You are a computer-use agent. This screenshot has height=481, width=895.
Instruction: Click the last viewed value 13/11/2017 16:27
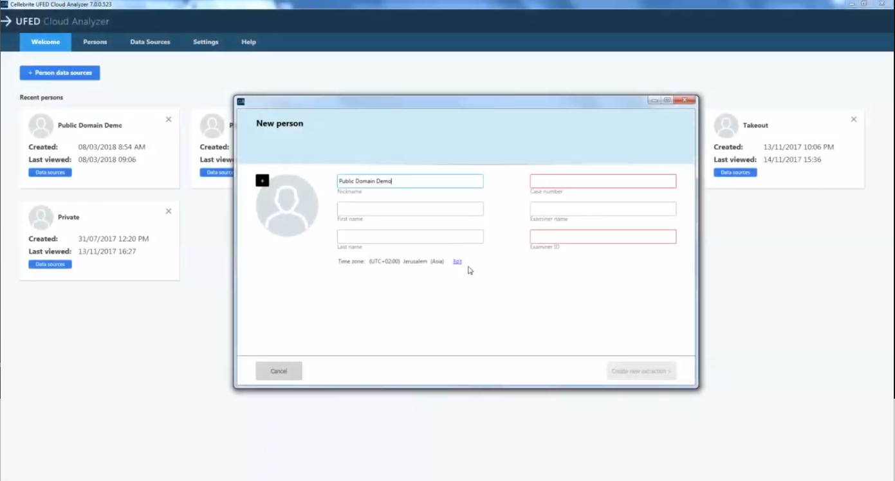coord(107,252)
